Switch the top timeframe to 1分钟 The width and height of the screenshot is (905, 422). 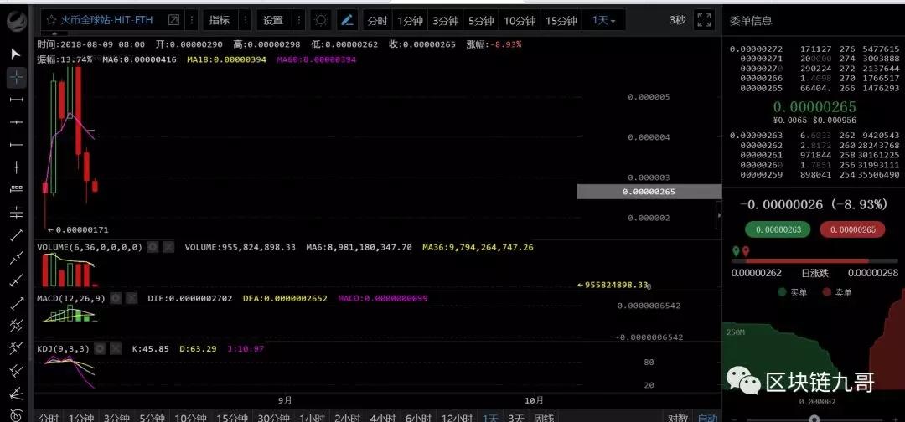409,21
